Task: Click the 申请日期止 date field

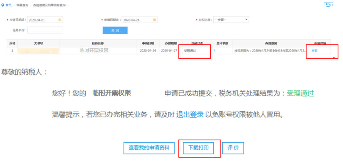Action: point(140,20)
